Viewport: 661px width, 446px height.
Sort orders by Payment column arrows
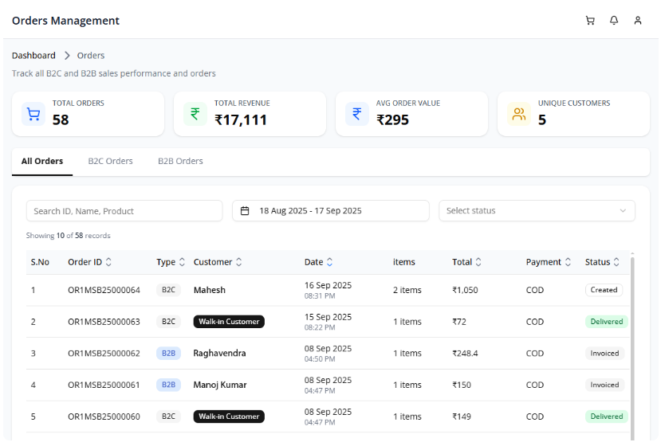pos(568,262)
